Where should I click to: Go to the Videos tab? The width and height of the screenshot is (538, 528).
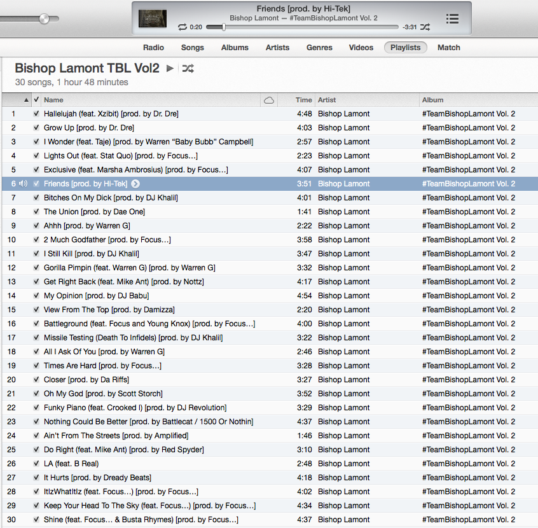[361, 48]
